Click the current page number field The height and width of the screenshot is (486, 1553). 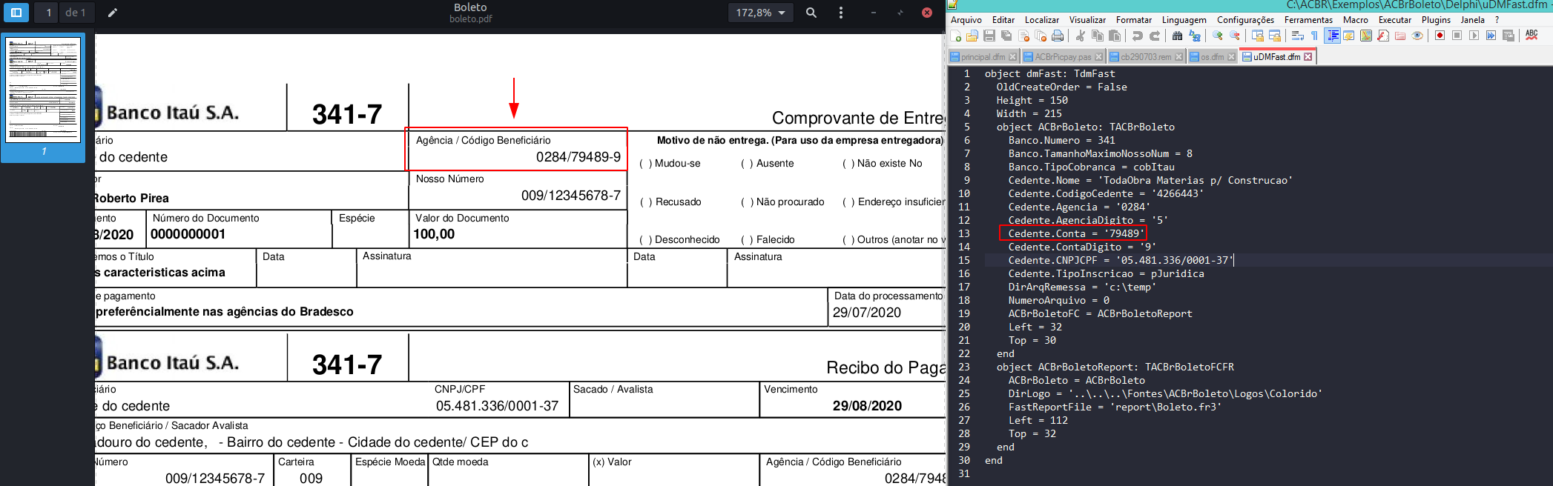click(x=46, y=13)
